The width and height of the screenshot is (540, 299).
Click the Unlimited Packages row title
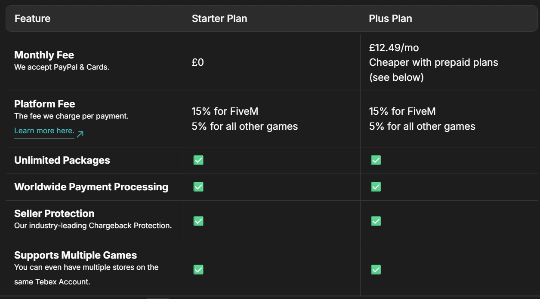(x=62, y=160)
